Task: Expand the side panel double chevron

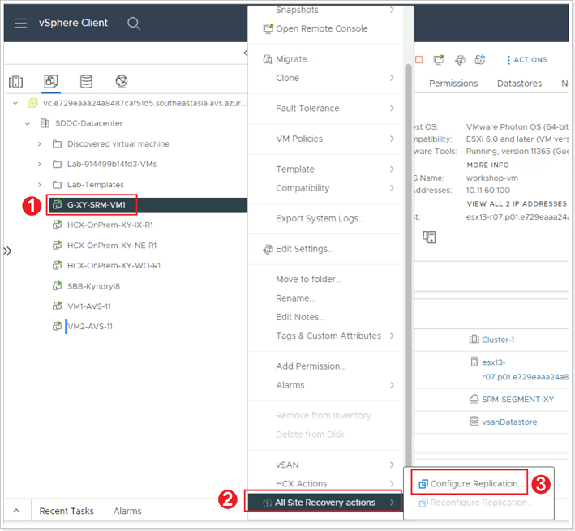Action: (7, 251)
